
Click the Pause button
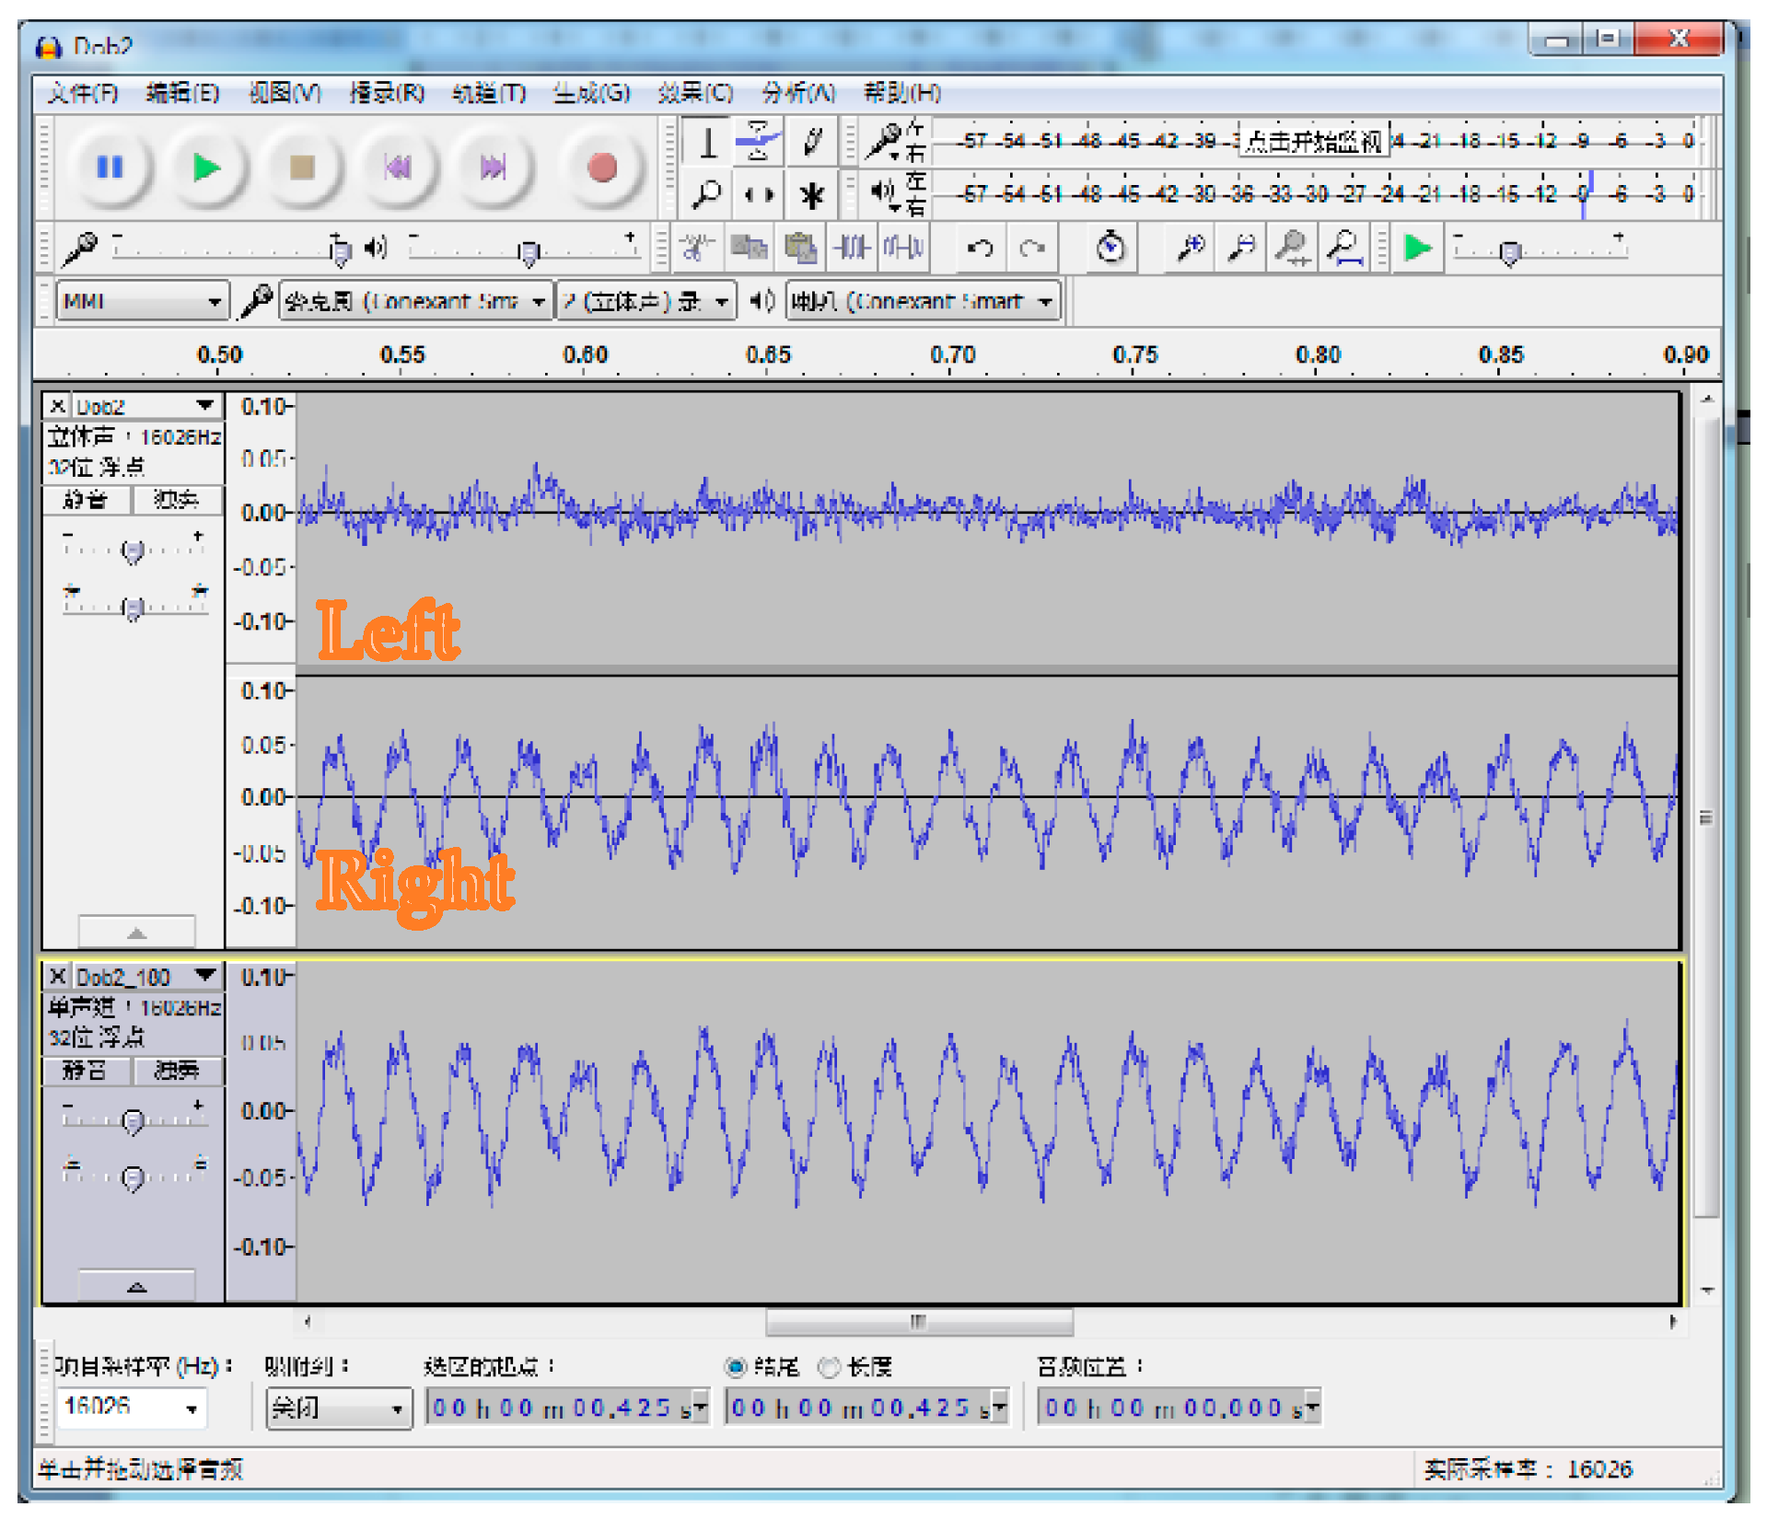point(110,168)
